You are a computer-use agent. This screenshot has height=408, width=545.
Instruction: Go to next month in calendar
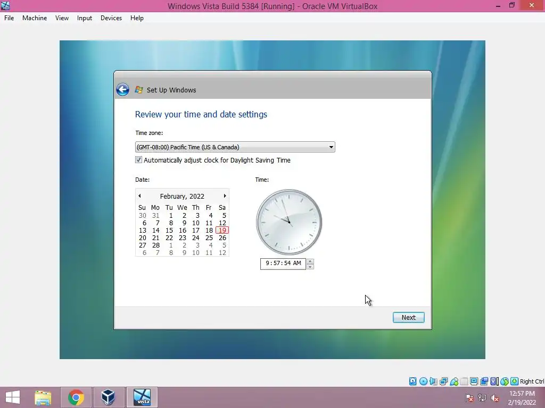coord(225,196)
